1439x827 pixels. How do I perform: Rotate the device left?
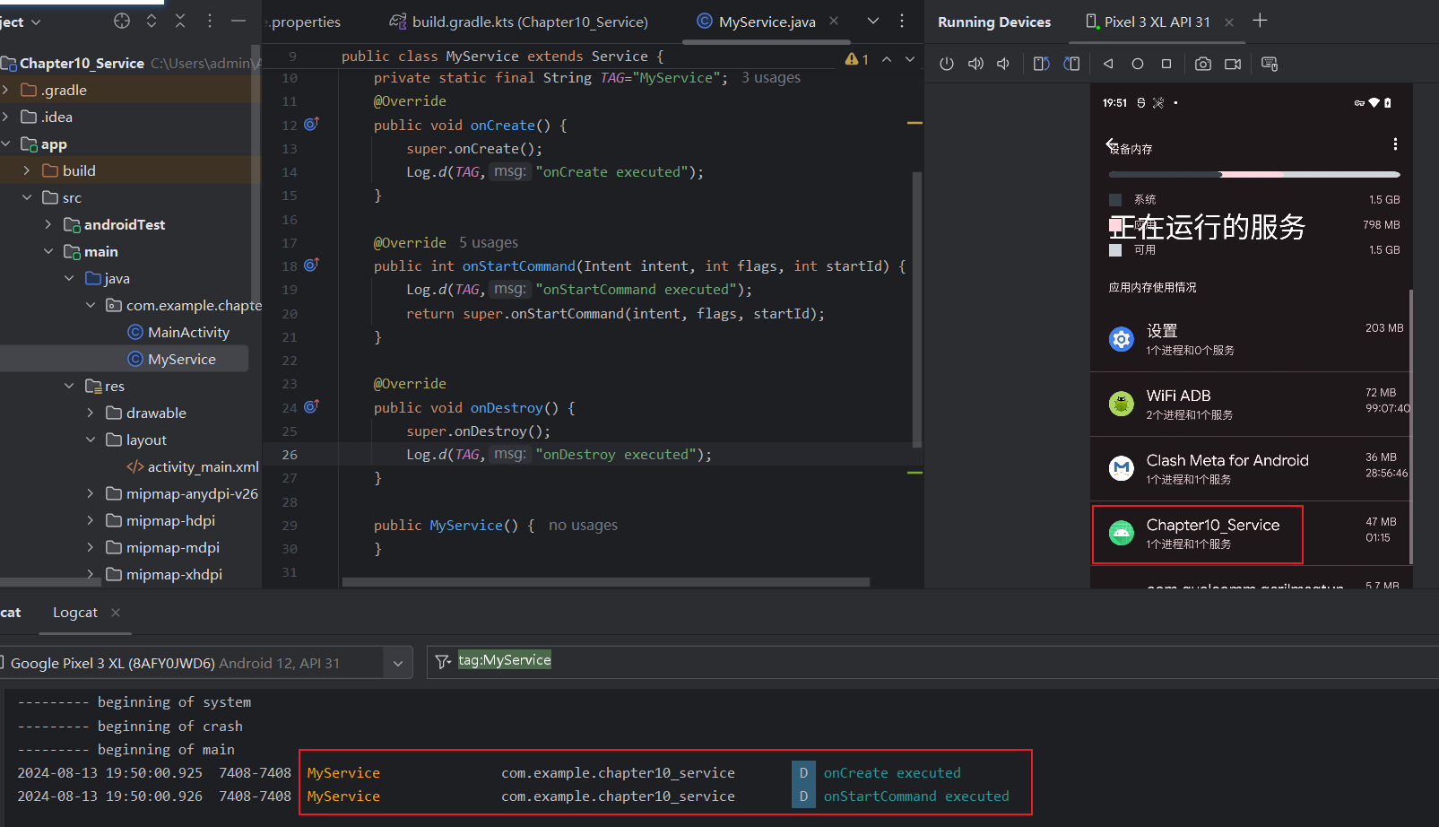click(1041, 64)
